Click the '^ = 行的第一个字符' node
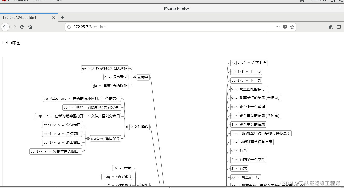344x188 pixels. coord(248,160)
